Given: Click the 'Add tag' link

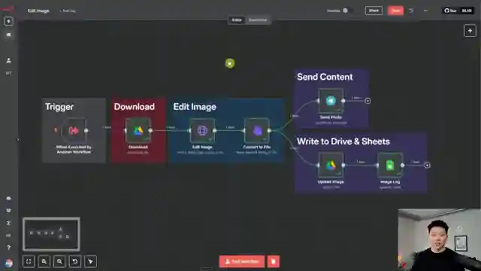Looking at the screenshot, I should 68,11.
